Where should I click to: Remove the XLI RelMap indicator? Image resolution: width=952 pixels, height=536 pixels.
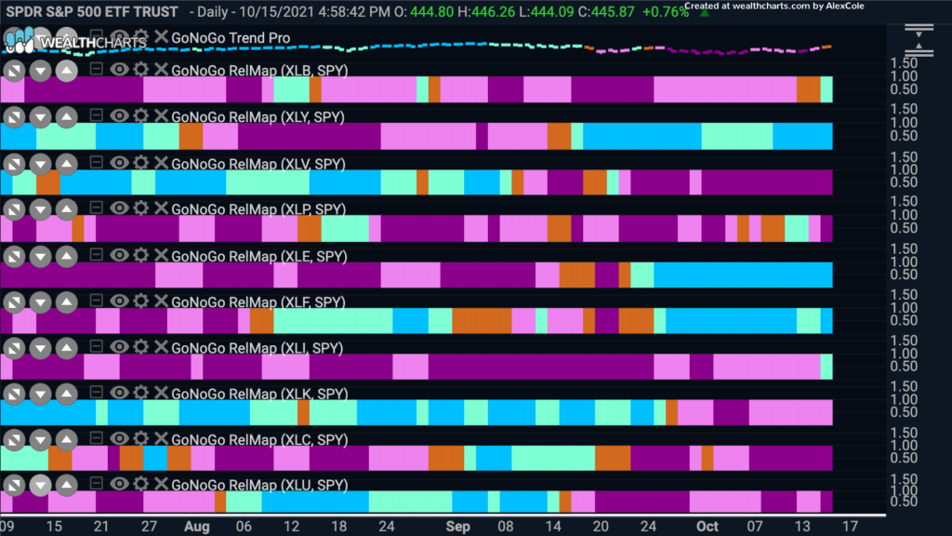pos(161,347)
